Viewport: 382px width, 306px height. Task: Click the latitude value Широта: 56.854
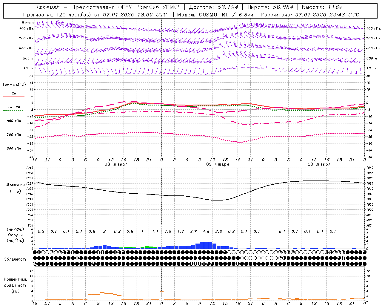coord(270,7)
